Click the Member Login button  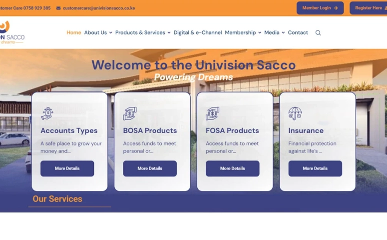coord(320,8)
